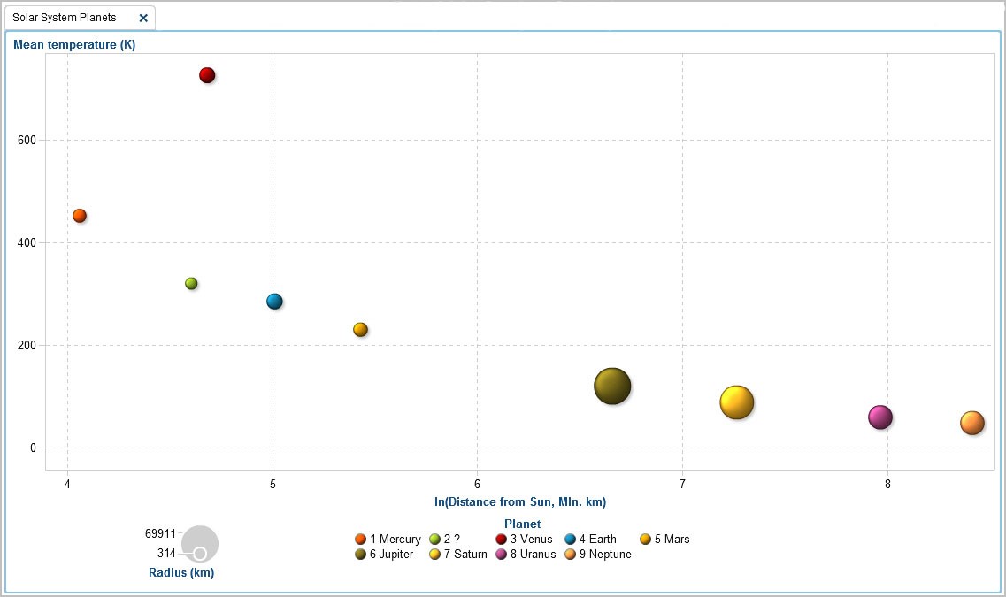
Task: Click the blue Earth bubble on chart
Action: [x=274, y=302]
